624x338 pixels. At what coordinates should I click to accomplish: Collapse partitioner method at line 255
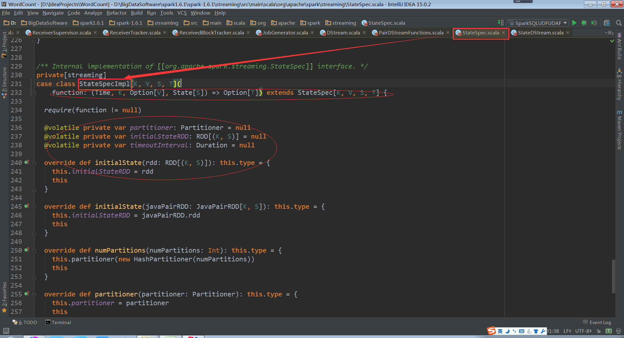point(34,294)
